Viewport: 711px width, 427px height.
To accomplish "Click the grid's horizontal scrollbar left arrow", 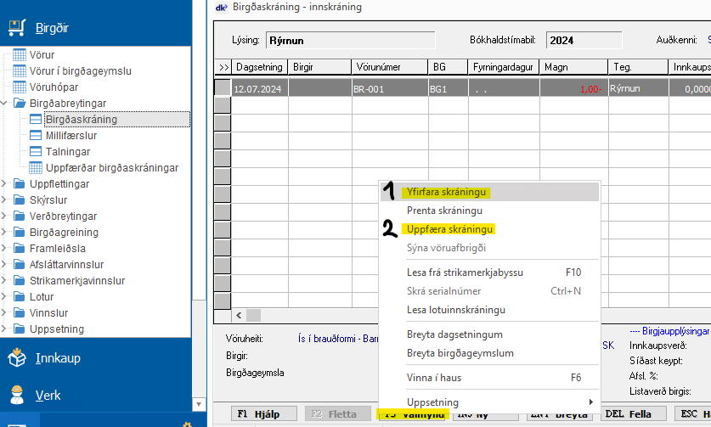I will click(x=240, y=316).
